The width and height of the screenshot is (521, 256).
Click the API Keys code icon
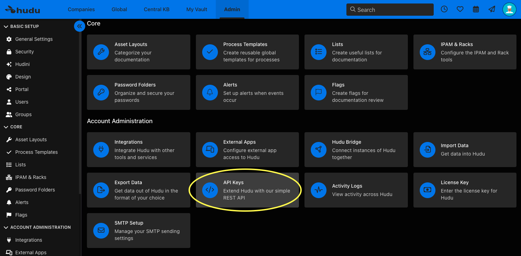pos(210,190)
